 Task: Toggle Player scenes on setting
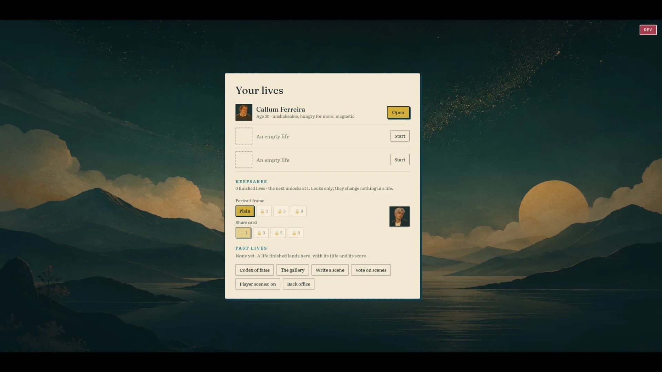258,284
